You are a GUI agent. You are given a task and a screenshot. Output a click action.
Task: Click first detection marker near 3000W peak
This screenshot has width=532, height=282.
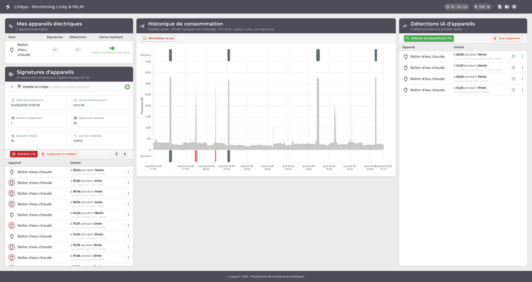coord(171,55)
